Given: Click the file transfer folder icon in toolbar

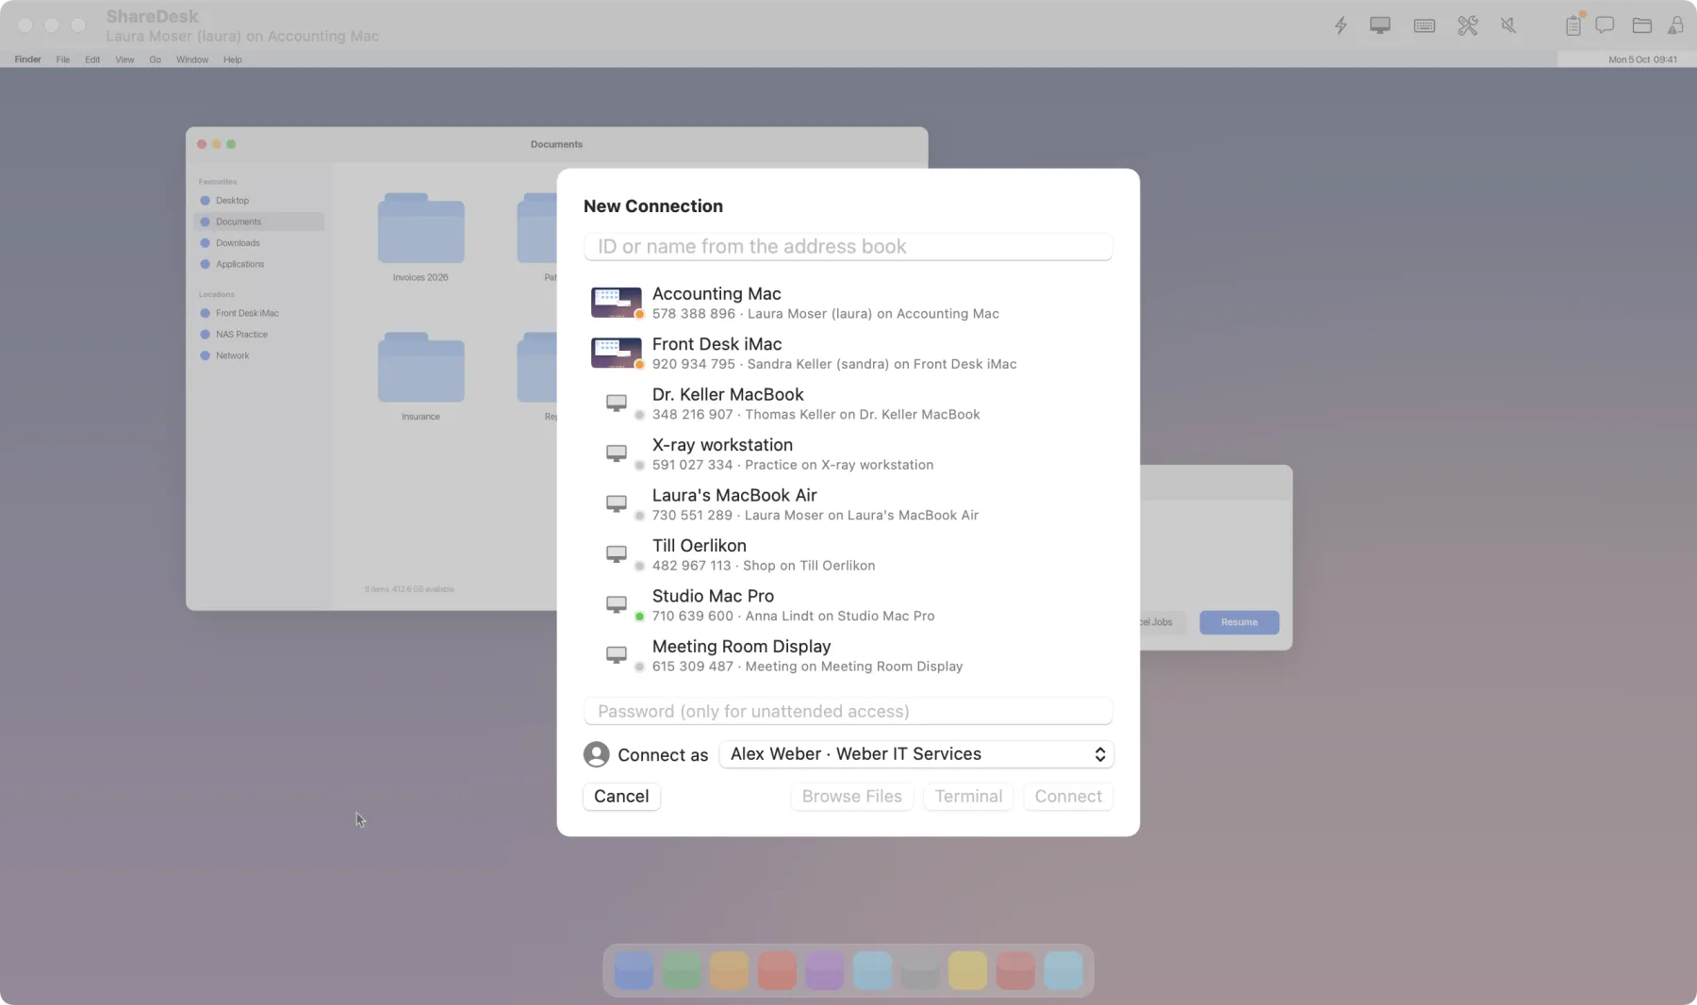Looking at the screenshot, I should point(1642,25).
